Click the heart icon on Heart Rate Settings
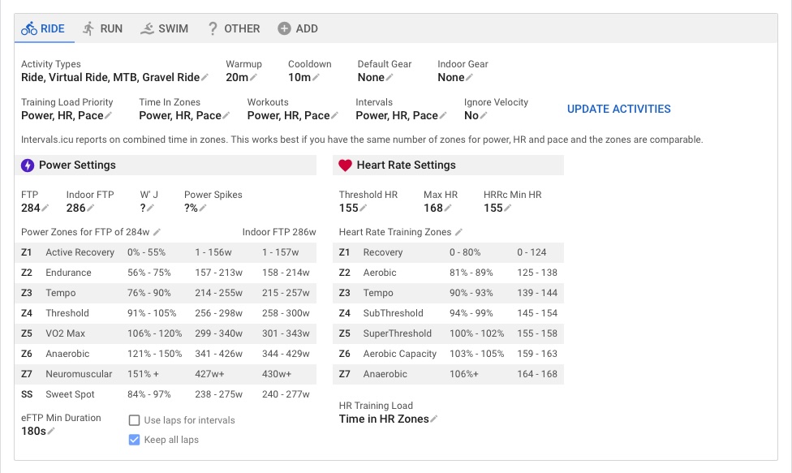 pyautogui.click(x=346, y=165)
